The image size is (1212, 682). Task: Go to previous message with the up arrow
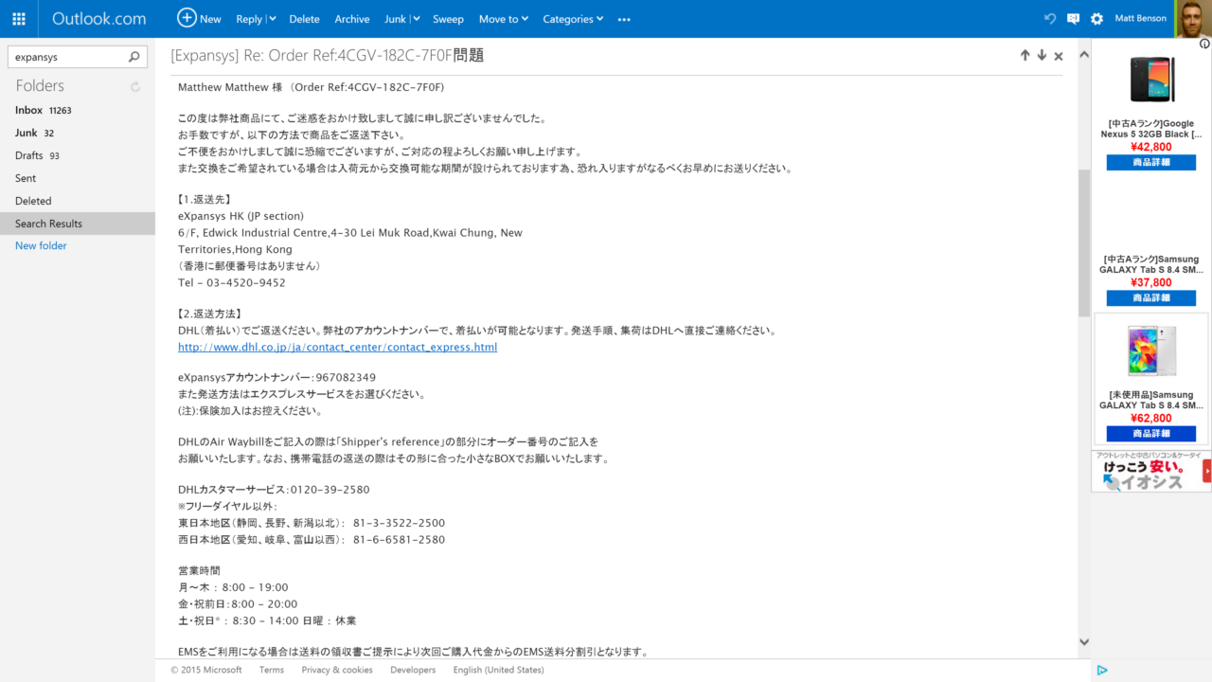pos(1025,55)
